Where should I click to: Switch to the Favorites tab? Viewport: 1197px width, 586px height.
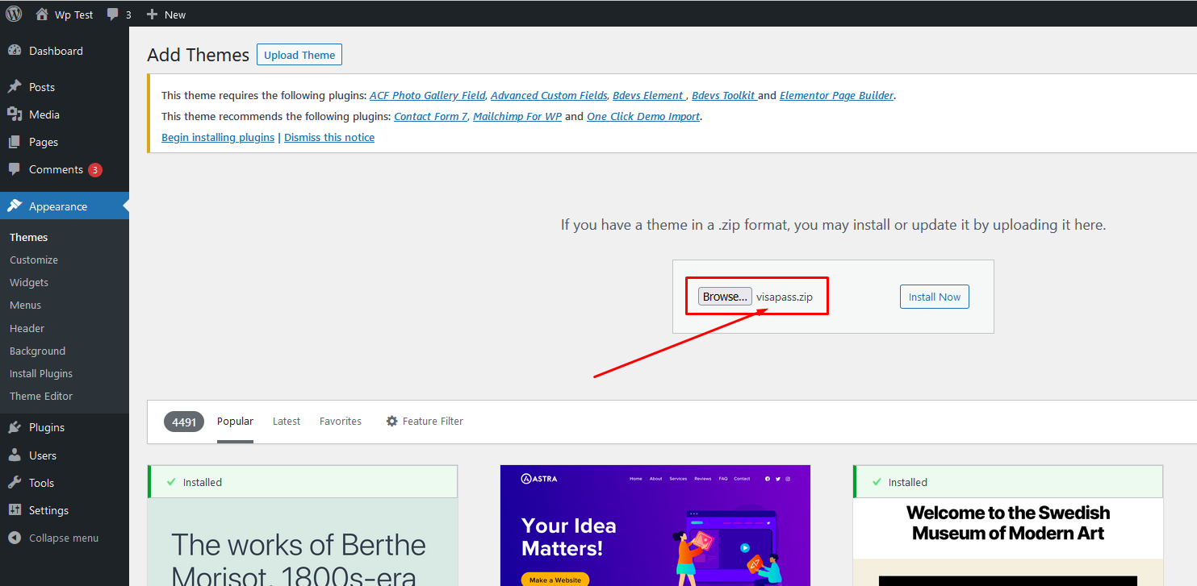click(x=341, y=422)
